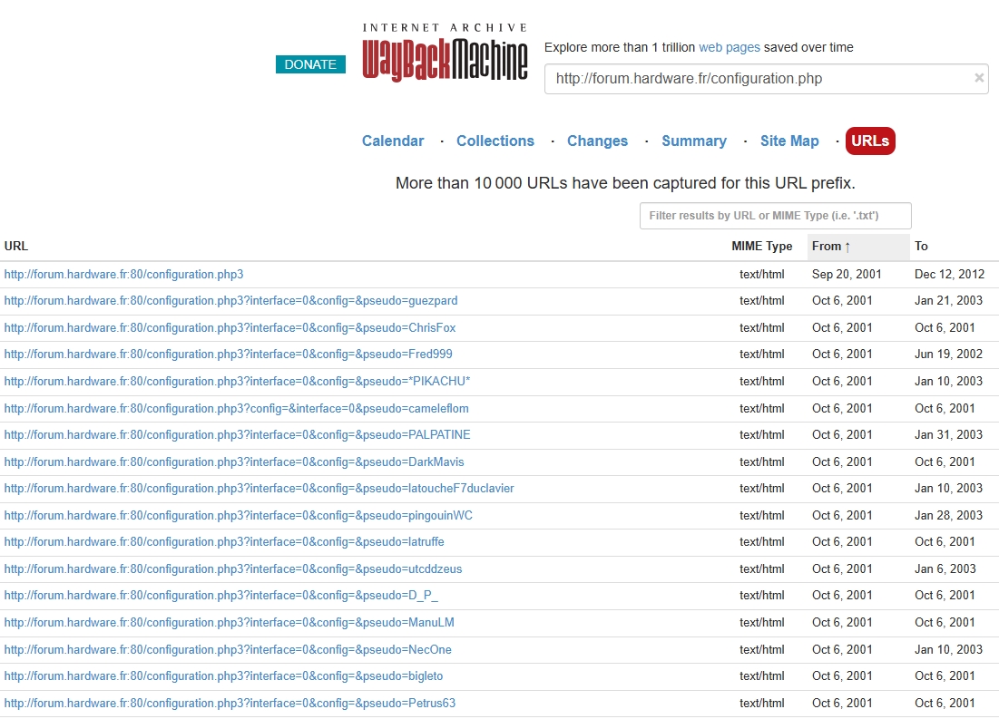Open the Changes tab
999x719 pixels.
click(597, 141)
